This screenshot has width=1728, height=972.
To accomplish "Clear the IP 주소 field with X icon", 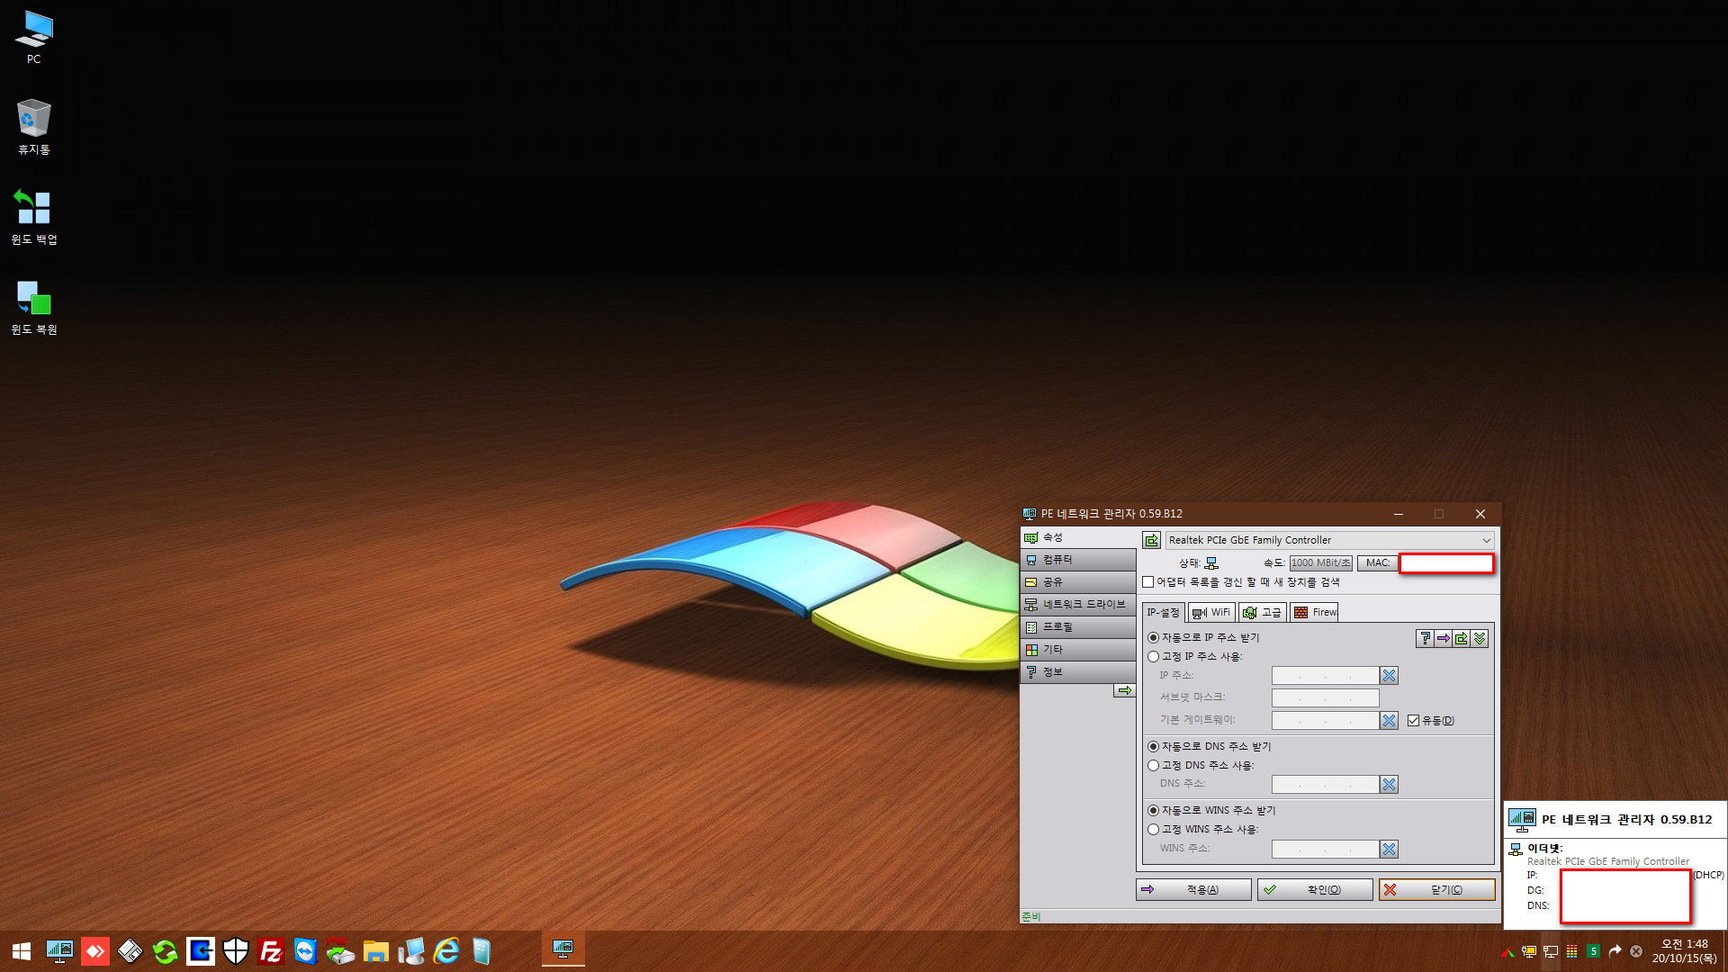I will (1389, 675).
